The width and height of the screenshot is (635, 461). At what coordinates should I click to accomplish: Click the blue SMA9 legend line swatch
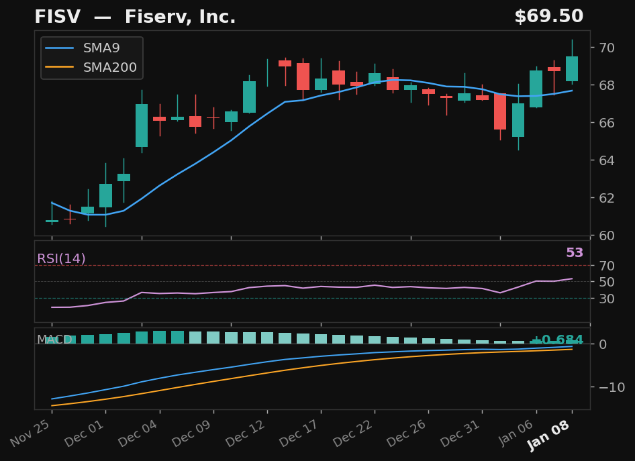pos(59,48)
